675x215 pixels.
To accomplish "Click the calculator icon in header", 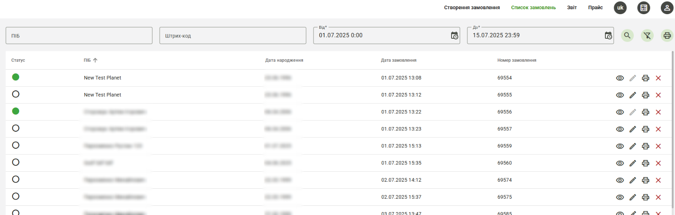I will (644, 7).
